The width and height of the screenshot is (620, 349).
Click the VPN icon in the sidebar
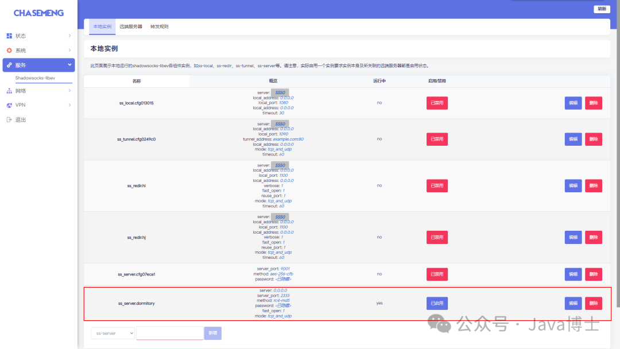(8, 104)
